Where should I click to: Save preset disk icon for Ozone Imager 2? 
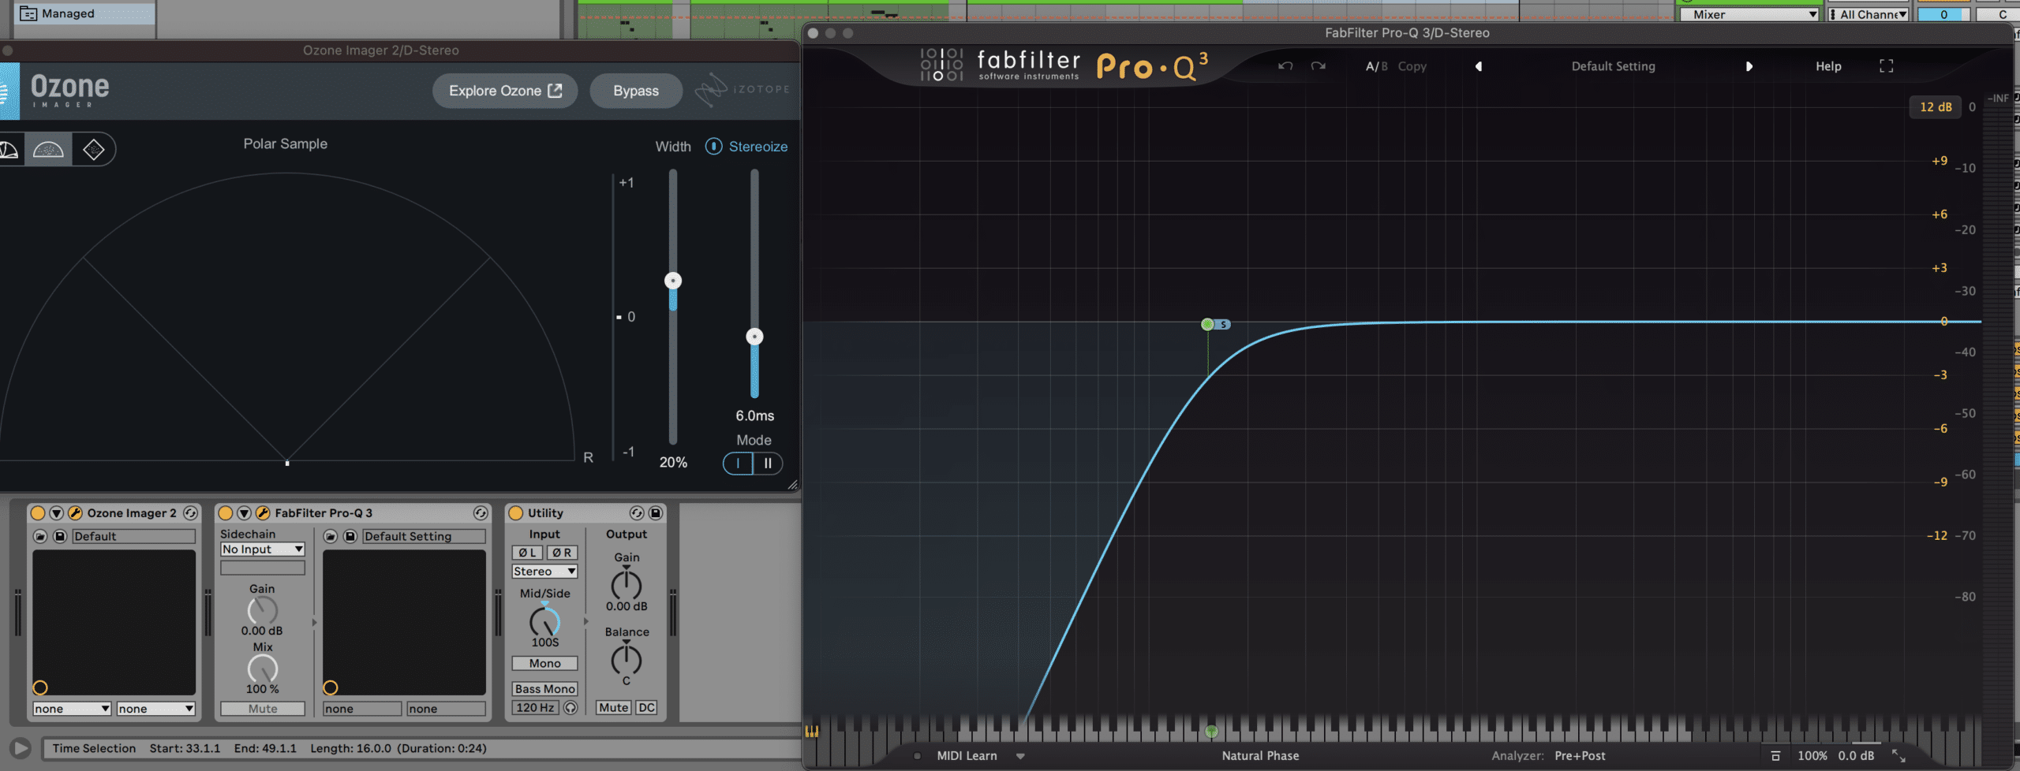(60, 536)
